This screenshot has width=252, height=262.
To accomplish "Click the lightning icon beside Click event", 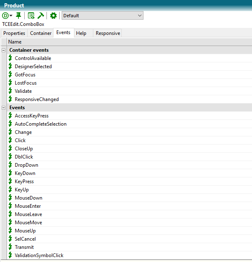I will click(11, 140).
